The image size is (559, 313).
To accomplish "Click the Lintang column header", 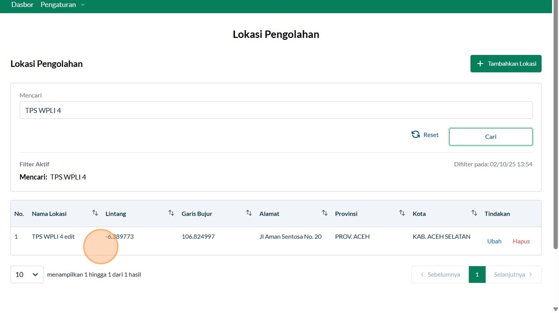I will click(116, 214).
